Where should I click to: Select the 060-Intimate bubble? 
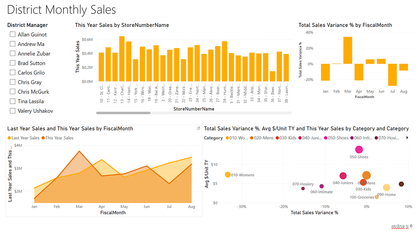click(x=322, y=186)
